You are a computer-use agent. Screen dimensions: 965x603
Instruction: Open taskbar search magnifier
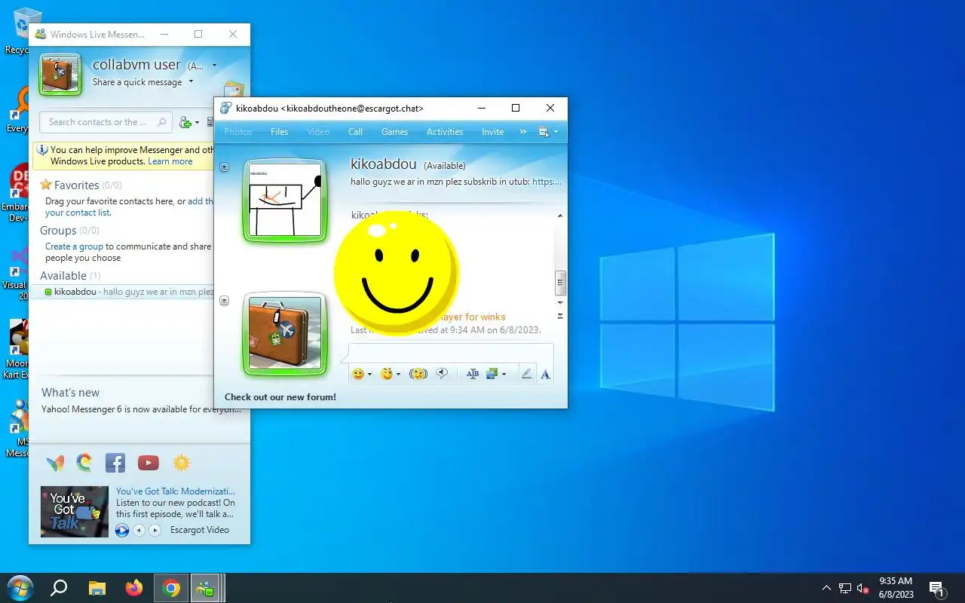pyautogui.click(x=59, y=588)
